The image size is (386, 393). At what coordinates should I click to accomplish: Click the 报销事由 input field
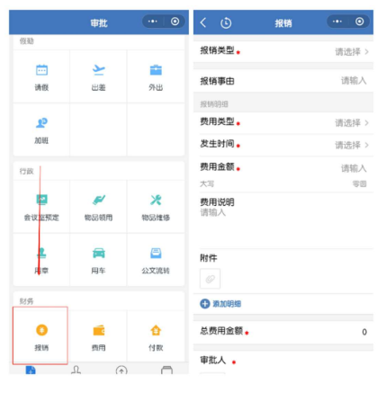283,81
